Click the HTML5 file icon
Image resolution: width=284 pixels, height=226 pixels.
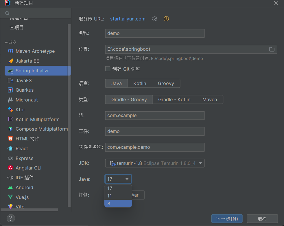click(10, 139)
